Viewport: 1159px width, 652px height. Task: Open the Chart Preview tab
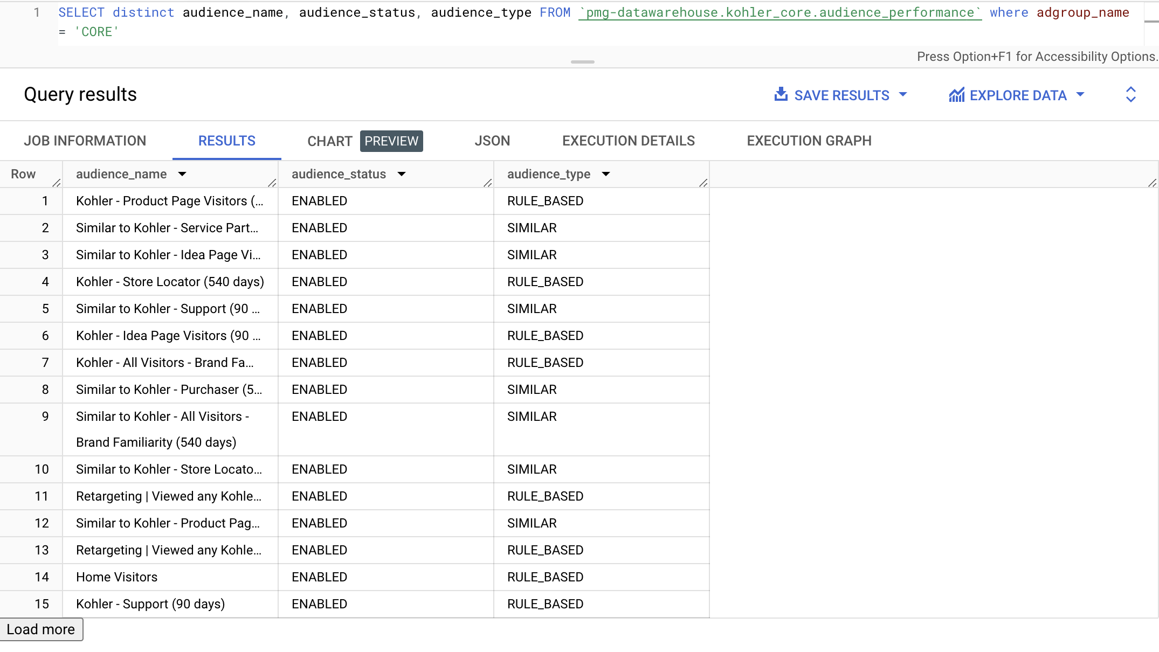364,141
